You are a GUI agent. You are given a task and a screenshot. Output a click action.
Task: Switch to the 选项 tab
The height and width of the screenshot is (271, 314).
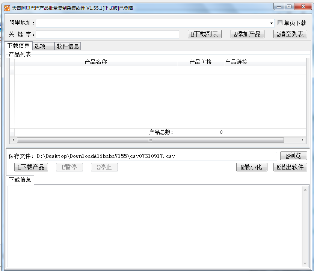click(43, 46)
